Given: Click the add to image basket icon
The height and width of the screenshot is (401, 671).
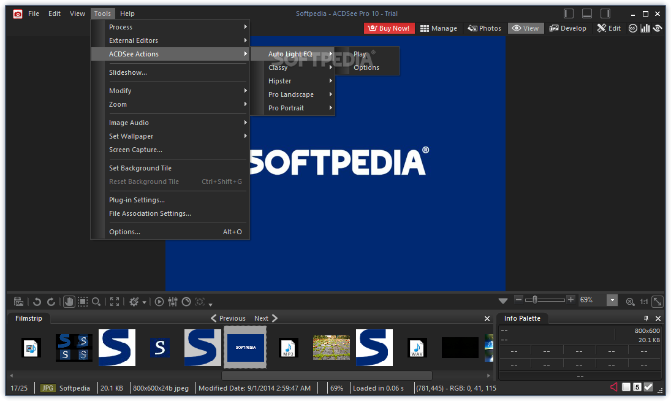Looking at the screenshot, I should [18, 302].
